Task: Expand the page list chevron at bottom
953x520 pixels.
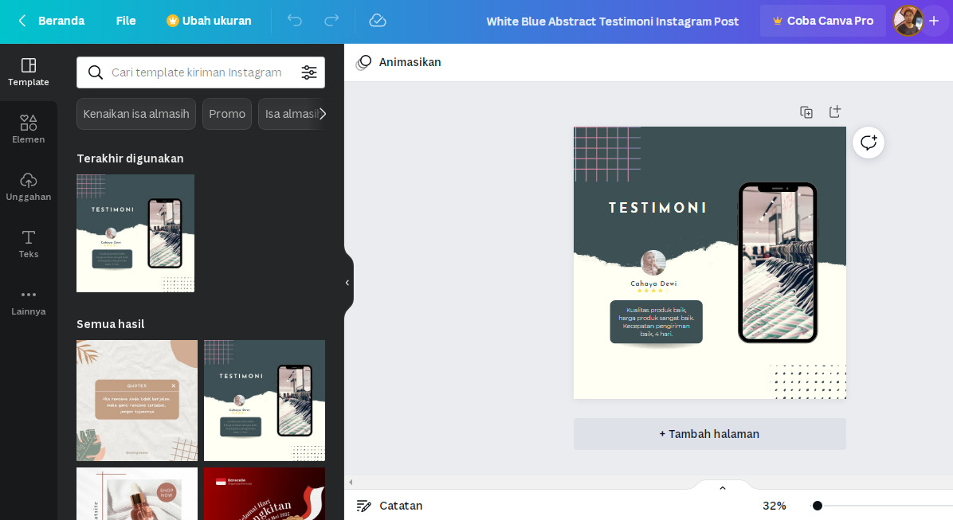Action: click(x=722, y=488)
